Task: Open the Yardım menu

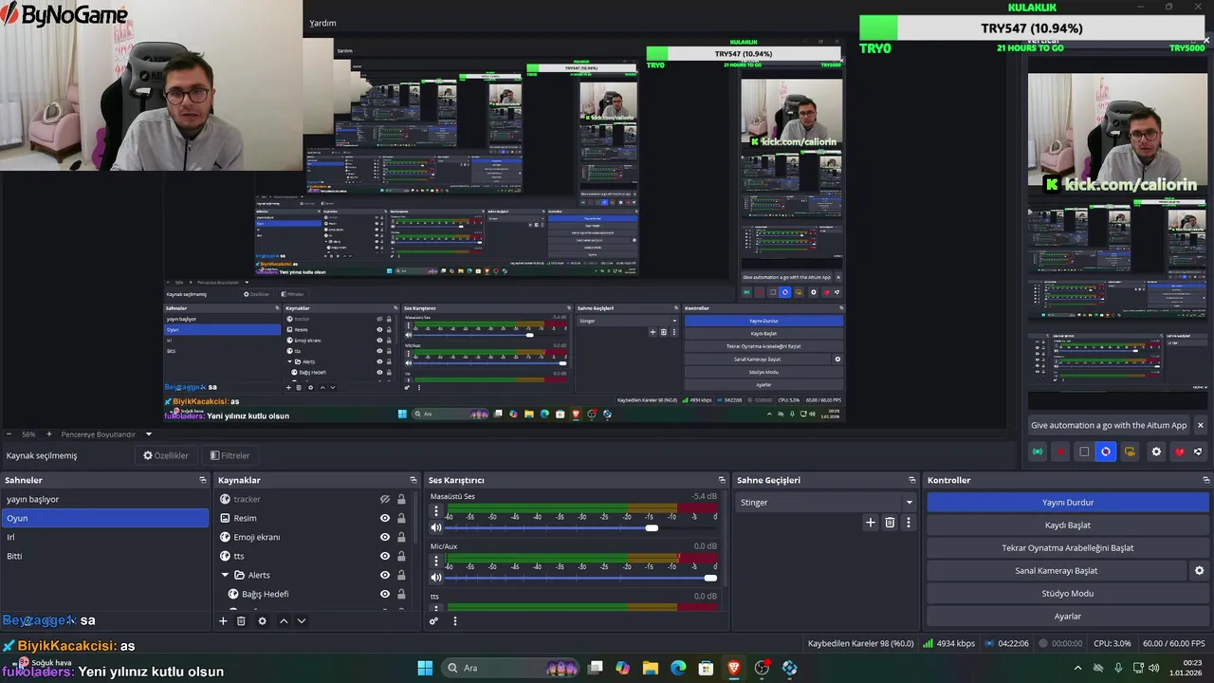Action: click(x=322, y=23)
